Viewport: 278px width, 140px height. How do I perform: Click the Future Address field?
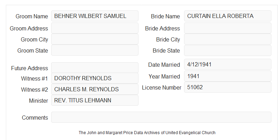click(x=95, y=68)
